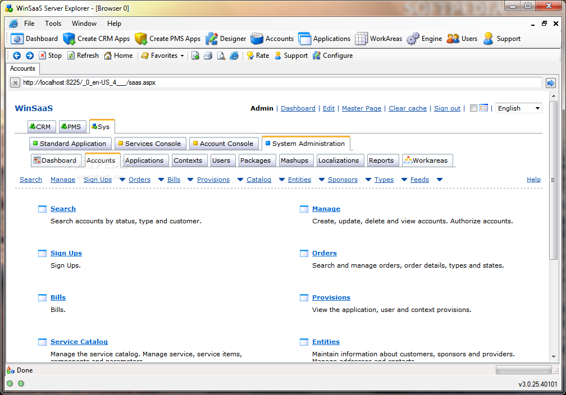The image size is (566, 395).
Task: Click the window icon beside the Provisions heading
Action: pos(304,297)
